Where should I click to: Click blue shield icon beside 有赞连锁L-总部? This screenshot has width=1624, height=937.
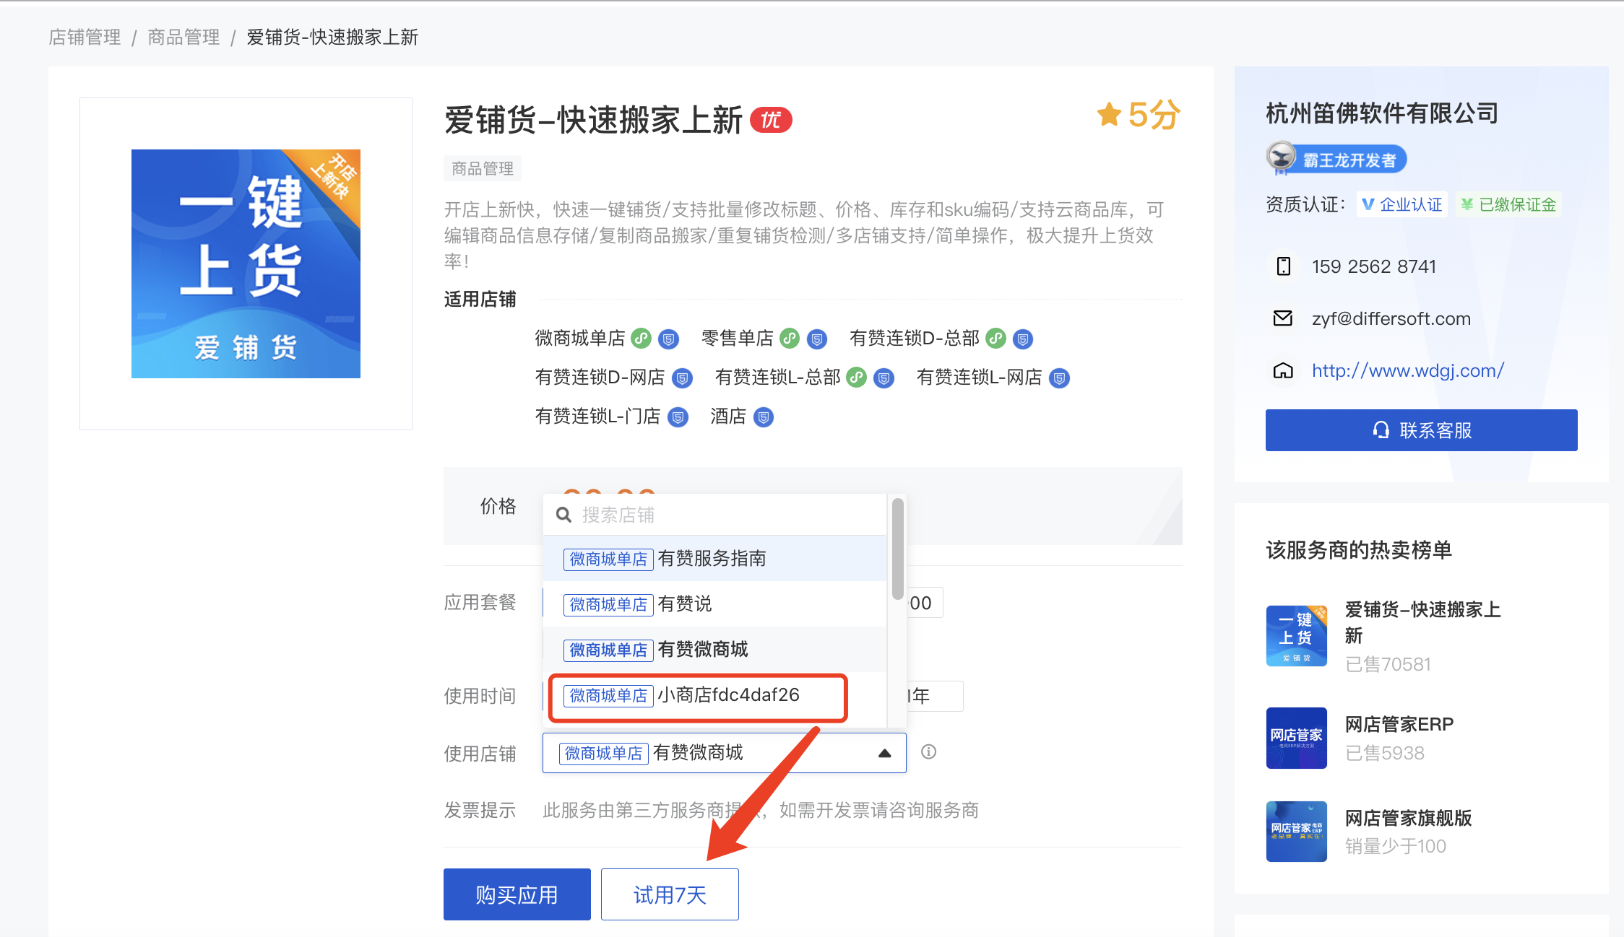(884, 378)
